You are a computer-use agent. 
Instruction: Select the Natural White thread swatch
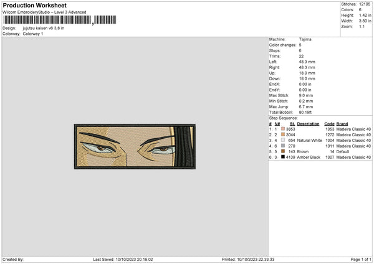(283, 140)
